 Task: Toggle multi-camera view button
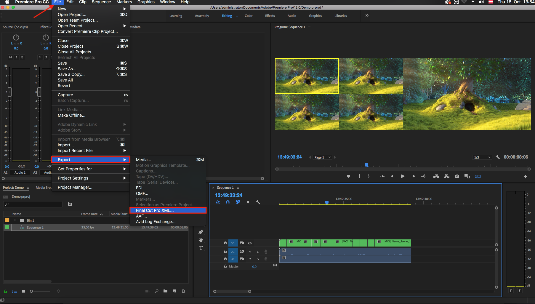pyautogui.click(x=478, y=176)
